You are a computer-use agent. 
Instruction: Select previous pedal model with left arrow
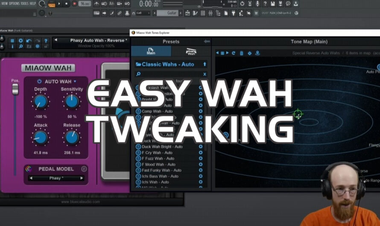(31, 178)
